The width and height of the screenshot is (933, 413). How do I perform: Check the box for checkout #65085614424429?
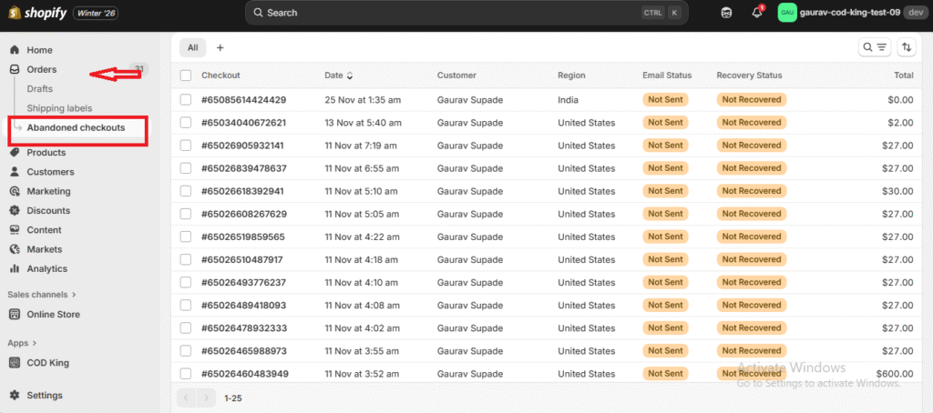coord(186,100)
